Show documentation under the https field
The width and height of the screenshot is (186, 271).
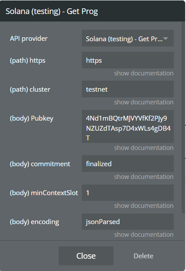(144, 73)
